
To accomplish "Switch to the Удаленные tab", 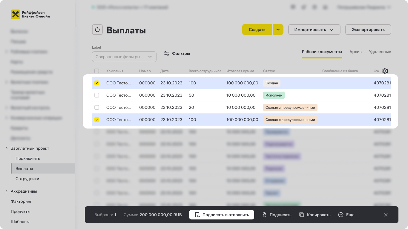I will tap(380, 52).
